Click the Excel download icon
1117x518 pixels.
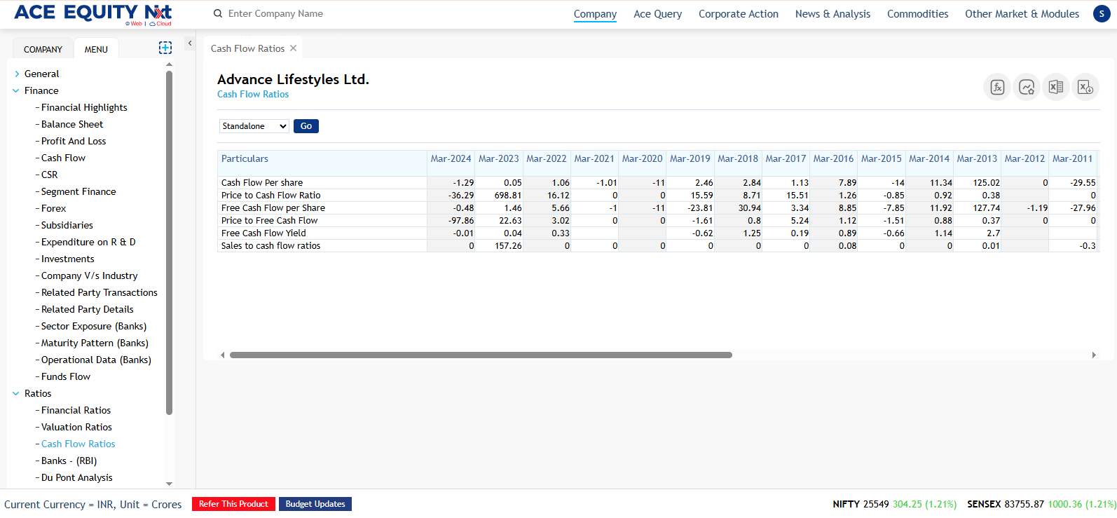(x=1085, y=87)
